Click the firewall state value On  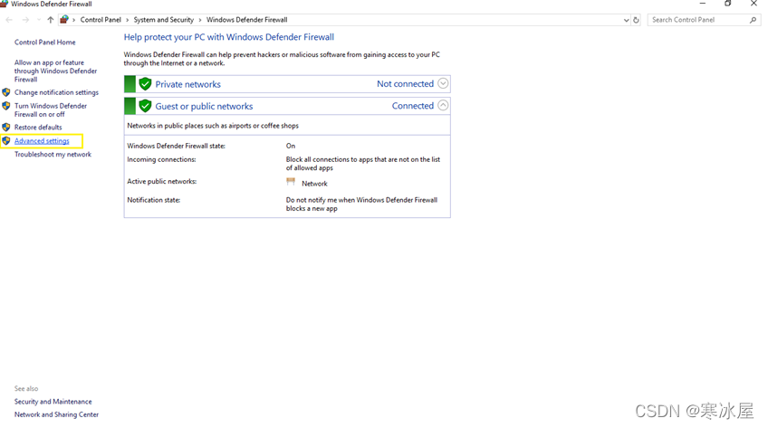tap(291, 146)
